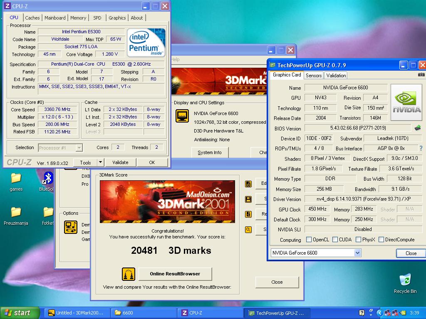
Task: Select the Recycle Bin icon
Action: coord(405,284)
